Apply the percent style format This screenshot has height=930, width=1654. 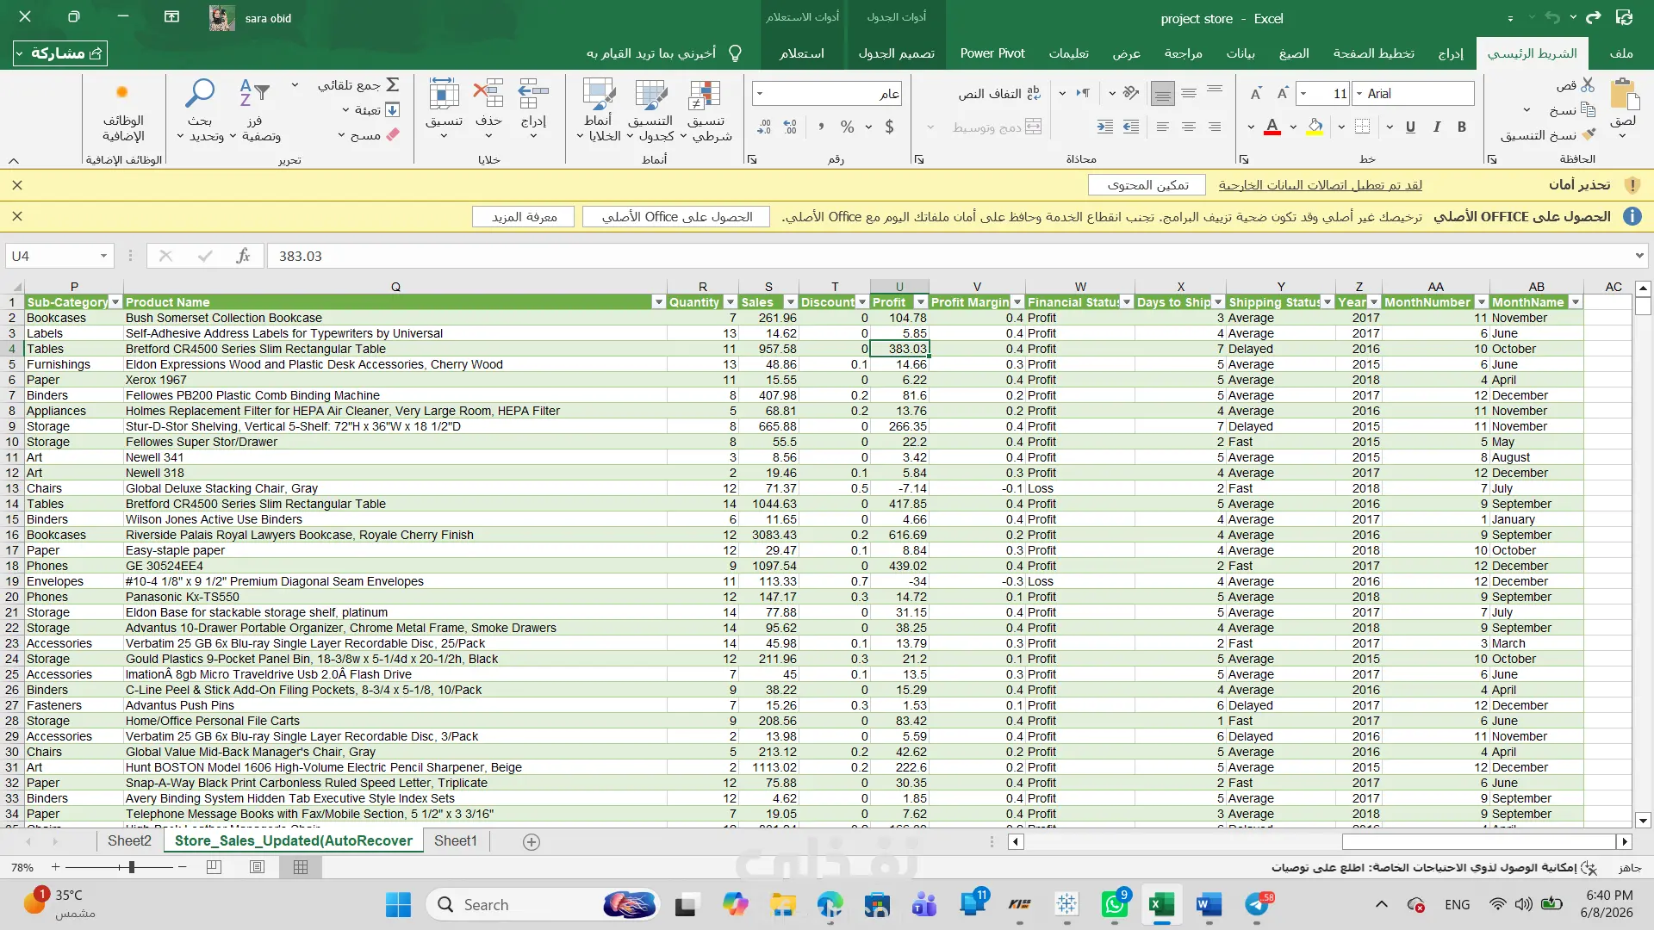[847, 127]
